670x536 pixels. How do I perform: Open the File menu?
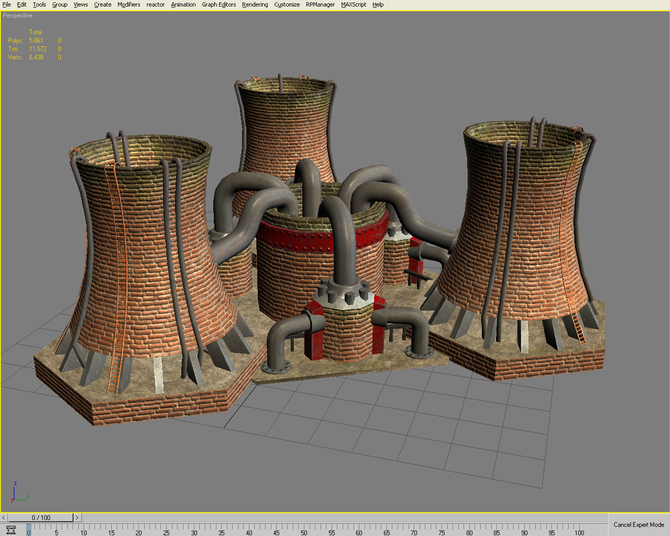pyautogui.click(x=7, y=5)
